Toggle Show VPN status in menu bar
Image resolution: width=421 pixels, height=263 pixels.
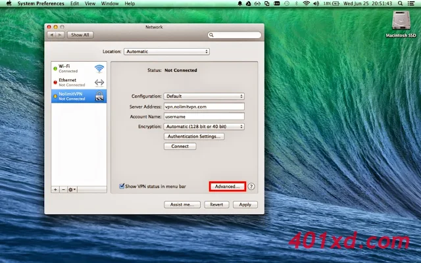(x=122, y=186)
